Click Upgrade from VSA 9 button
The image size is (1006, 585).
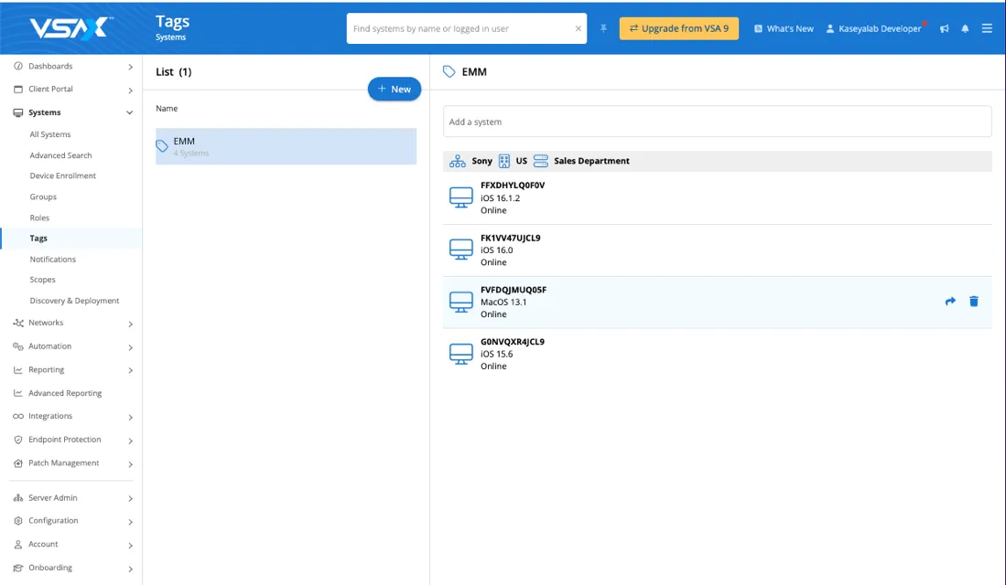click(x=678, y=28)
